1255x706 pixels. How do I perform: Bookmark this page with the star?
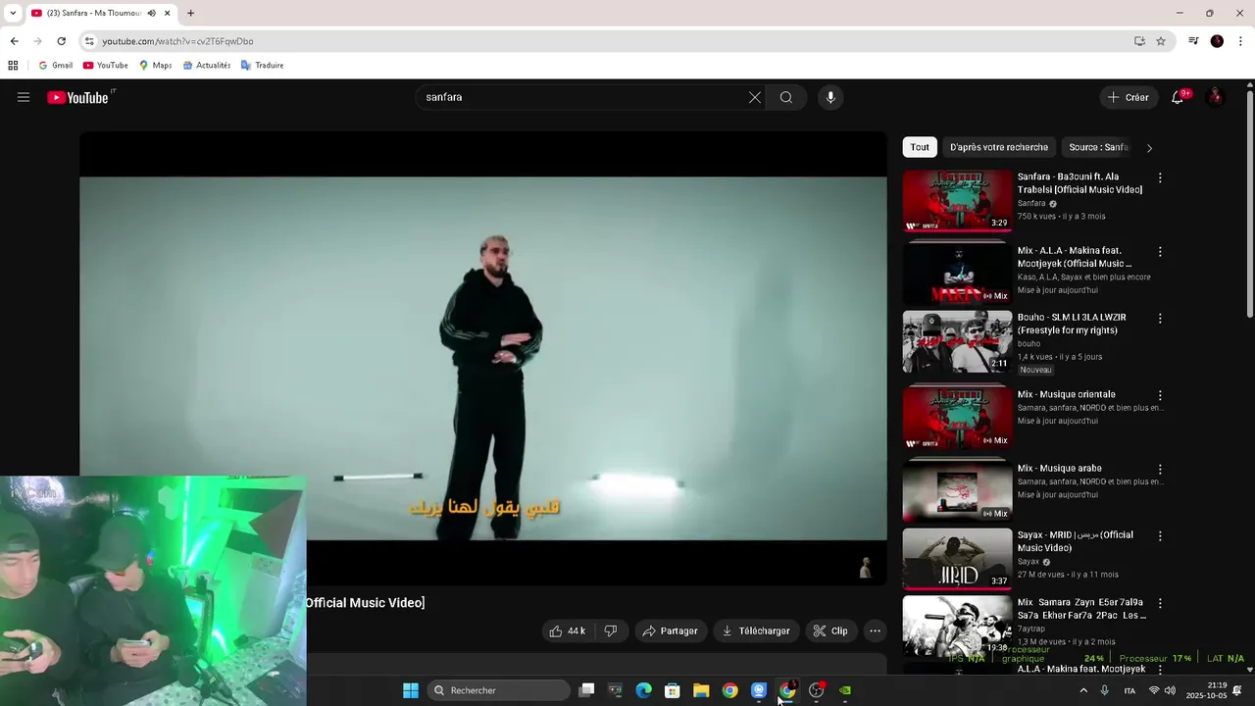point(1161,41)
